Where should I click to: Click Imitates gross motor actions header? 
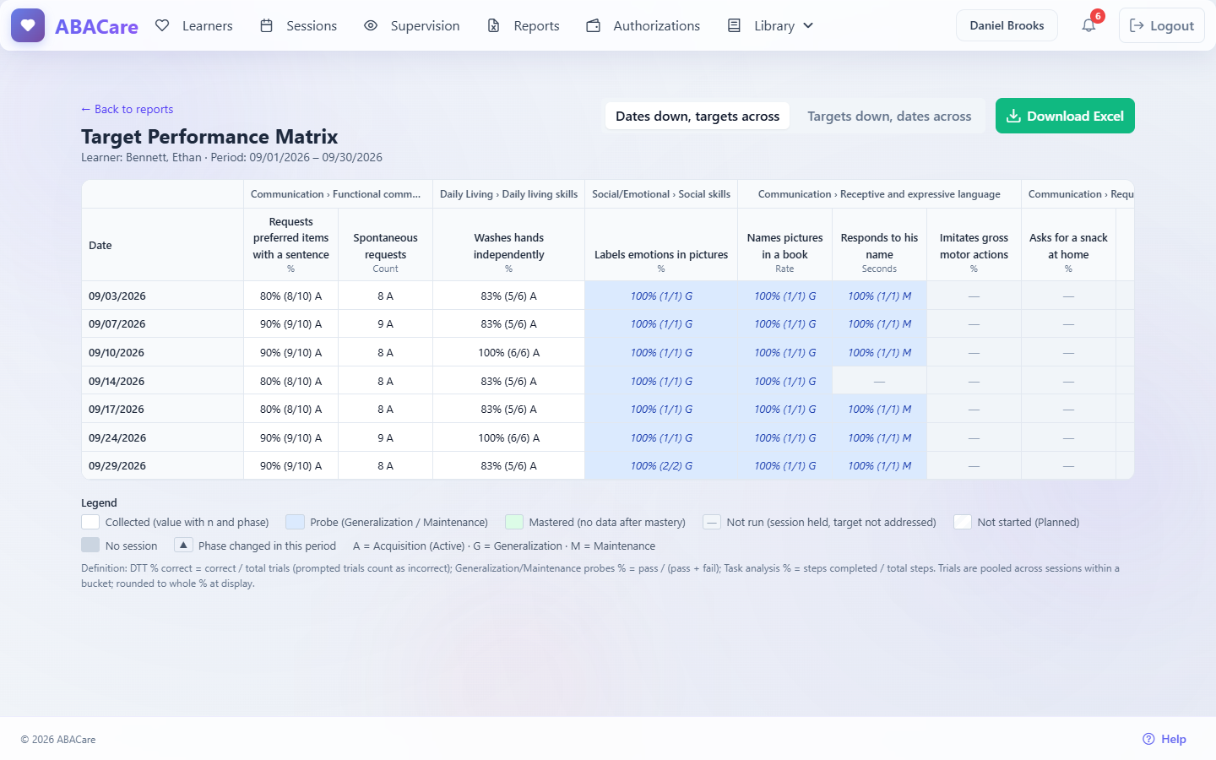[974, 245]
